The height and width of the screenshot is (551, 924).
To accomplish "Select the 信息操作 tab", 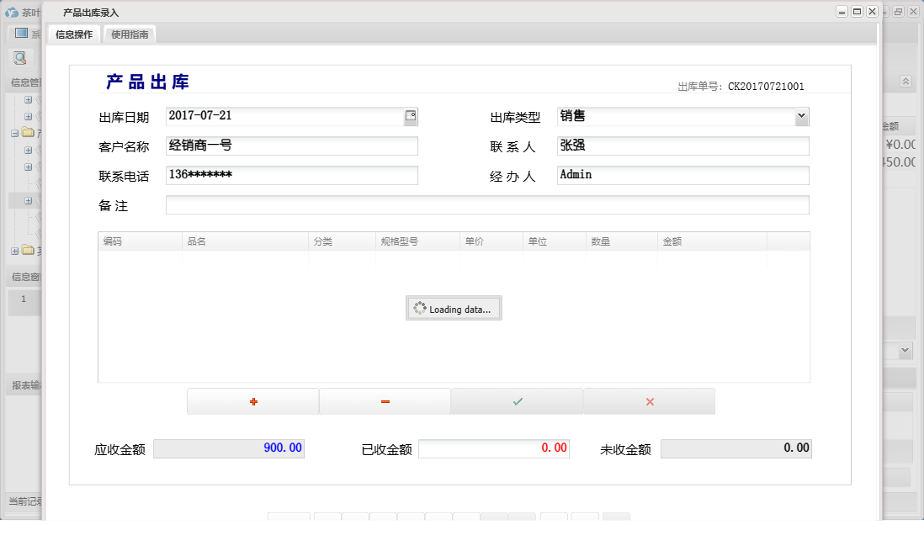I will 73,34.
